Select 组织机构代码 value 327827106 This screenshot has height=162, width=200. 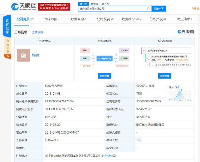144,109
